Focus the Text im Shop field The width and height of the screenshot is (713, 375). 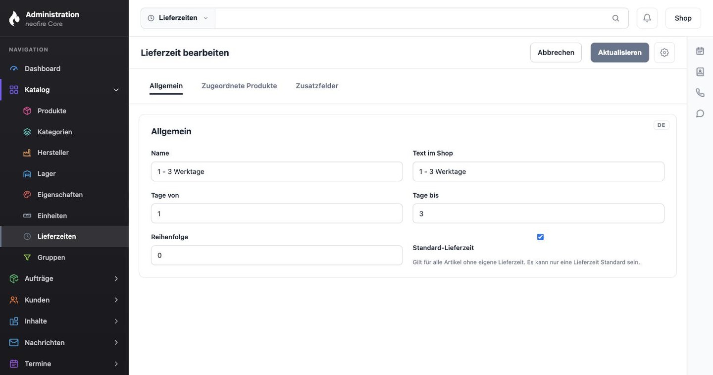pos(539,171)
